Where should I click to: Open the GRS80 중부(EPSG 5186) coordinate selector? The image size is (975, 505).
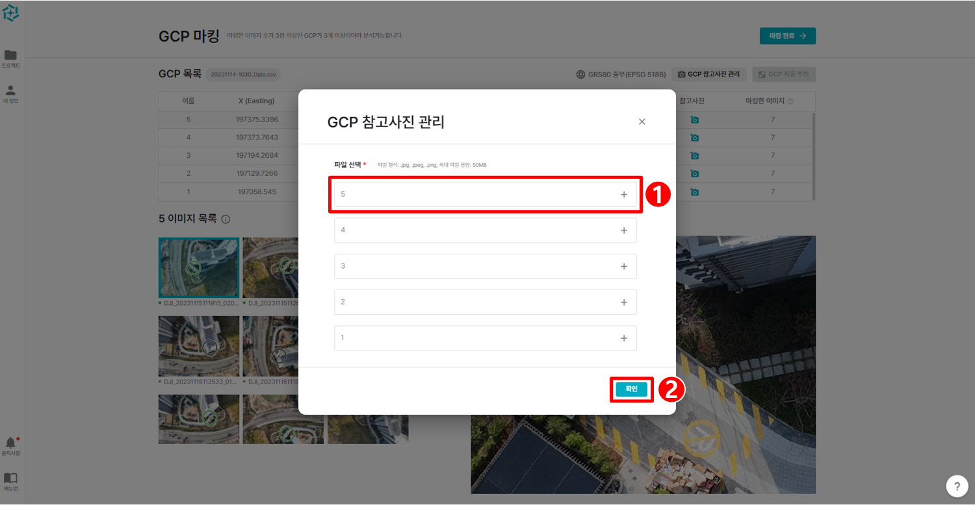[x=621, y=74]
